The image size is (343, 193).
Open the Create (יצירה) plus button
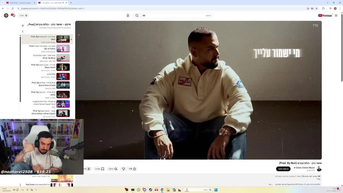tap(24, 16)
